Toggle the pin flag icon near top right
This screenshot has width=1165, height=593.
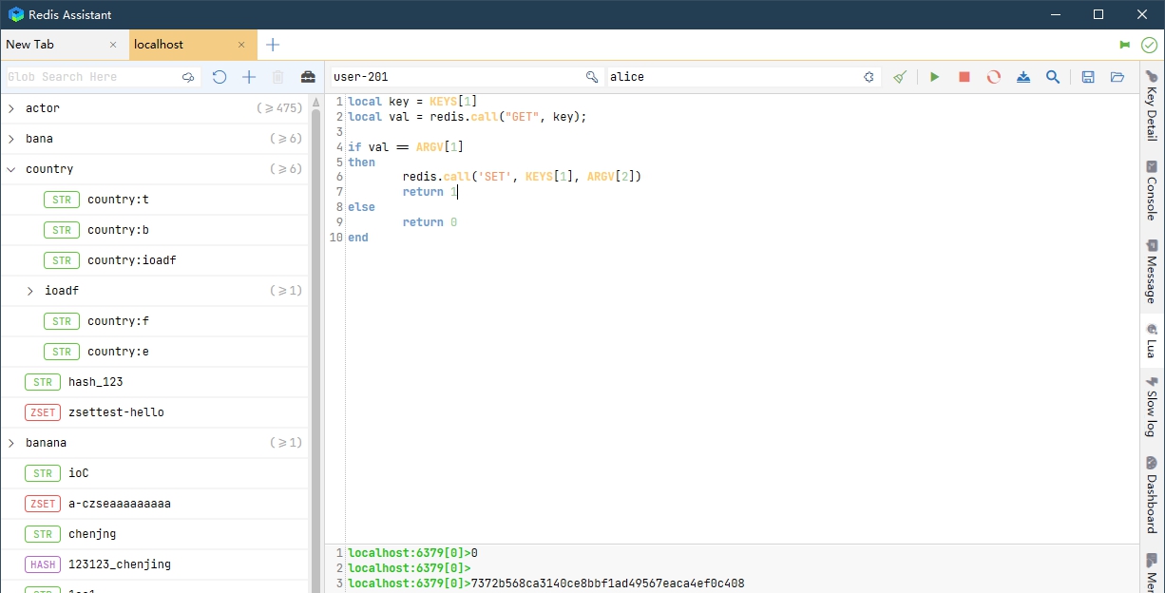click(1125, 44)
